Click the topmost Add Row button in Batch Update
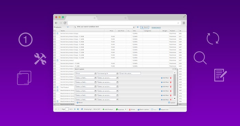This screenshot has height=126, width=240. [x=165, y=78]
